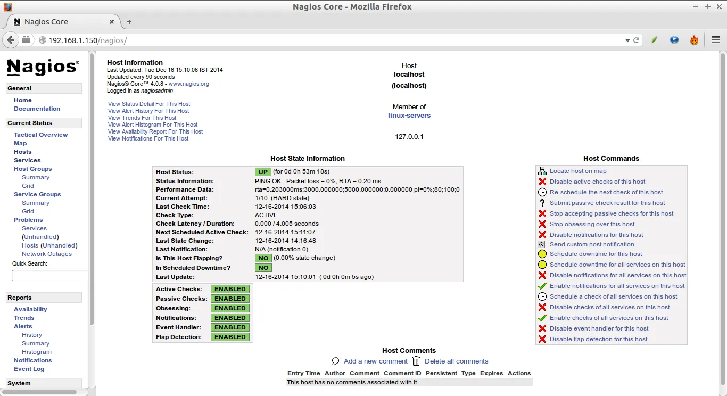
Task: Close the Nagios Core tab
Action: click(x=112, y=22)
